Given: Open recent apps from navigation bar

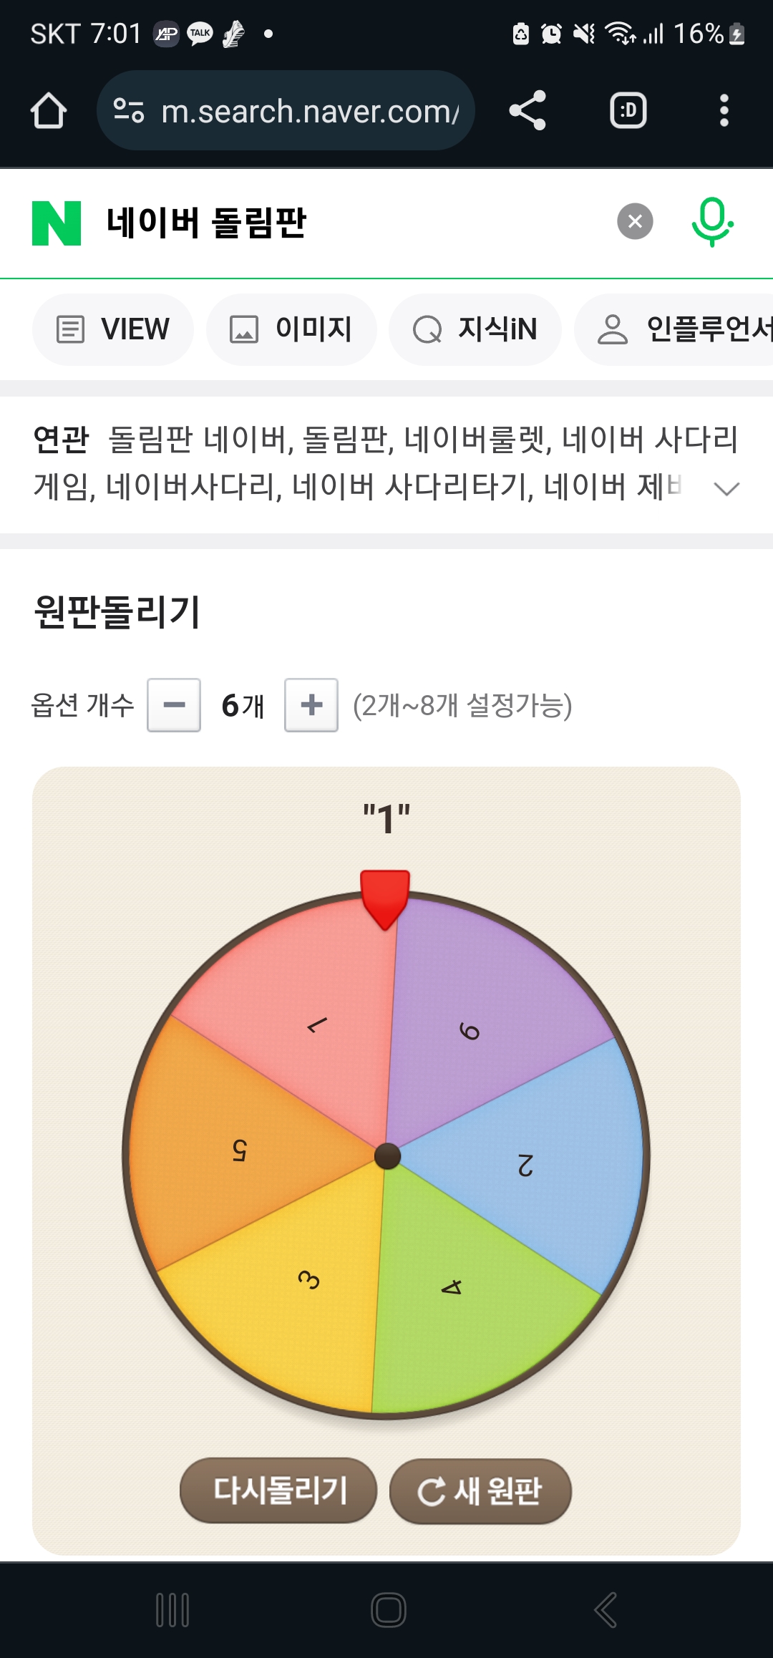Looking at the screenshot, I should [x=172, y=1610].
